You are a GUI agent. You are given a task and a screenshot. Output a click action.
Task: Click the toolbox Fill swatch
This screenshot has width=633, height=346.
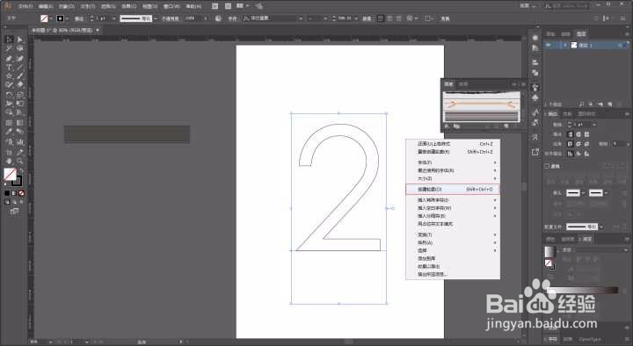pyautogui.click(x=10, y=174)
